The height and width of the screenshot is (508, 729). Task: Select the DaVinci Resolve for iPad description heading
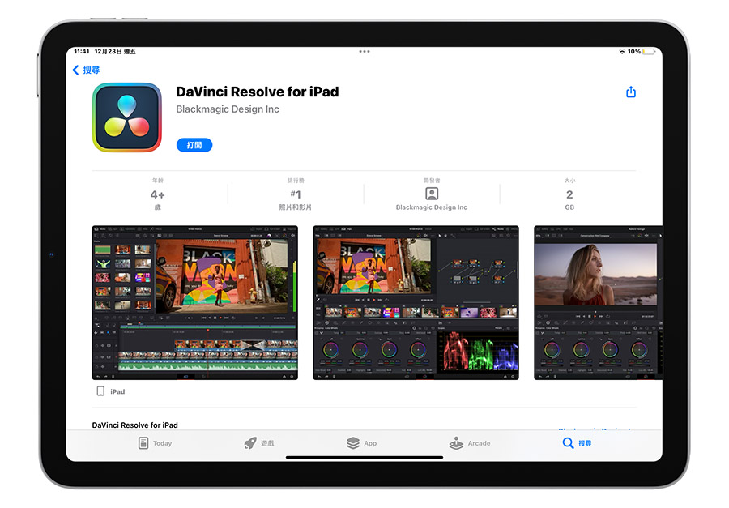[134, 425]
